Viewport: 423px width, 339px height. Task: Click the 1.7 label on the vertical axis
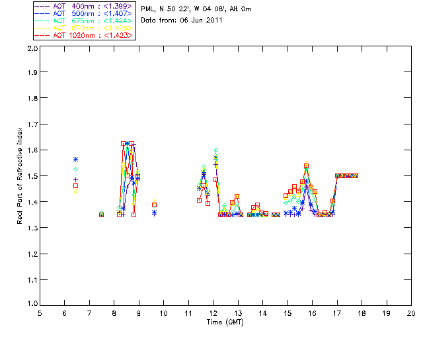[x=32, y=124]
